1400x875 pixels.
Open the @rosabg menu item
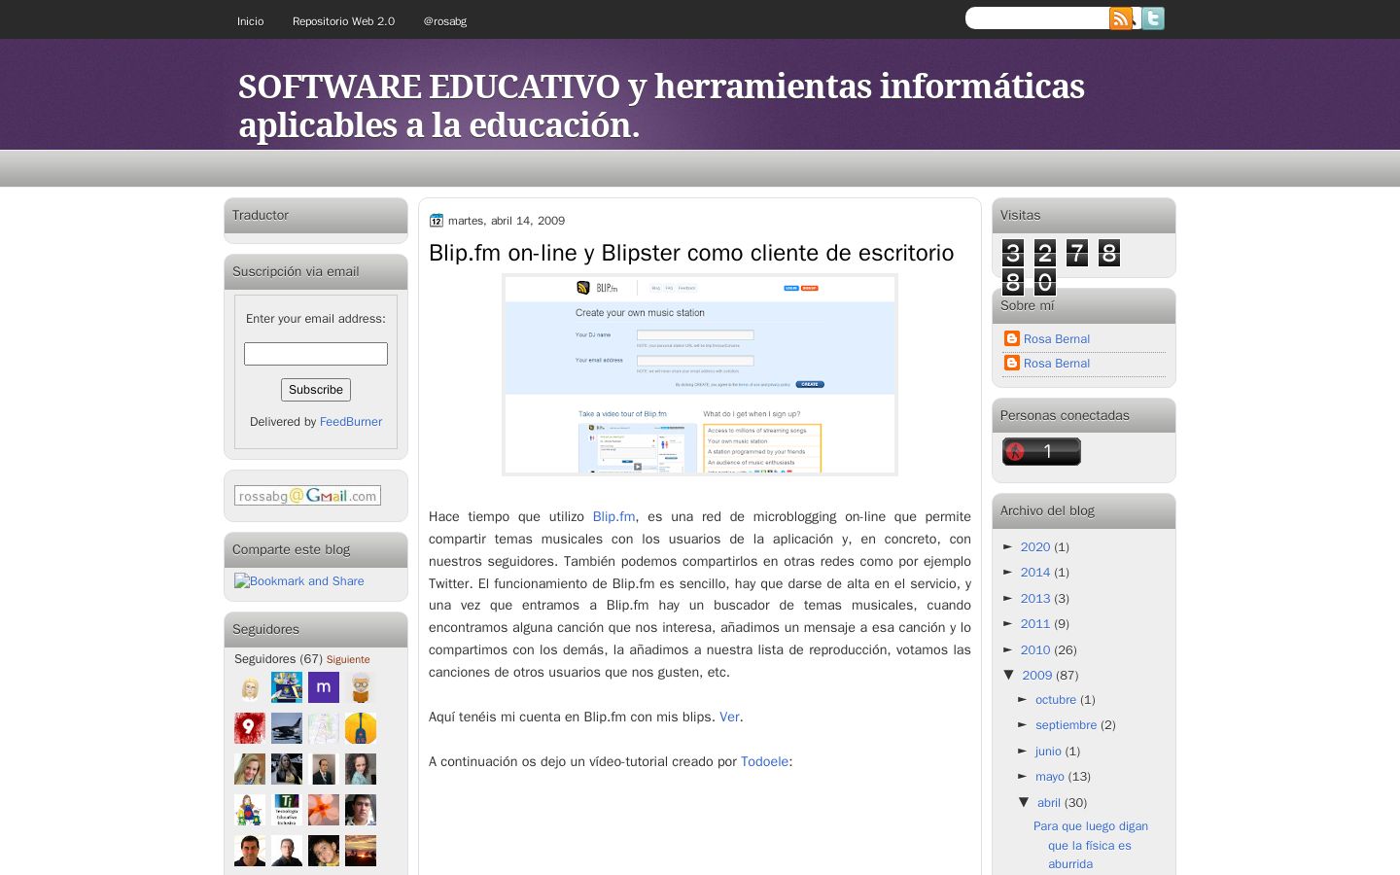[444, 21]
